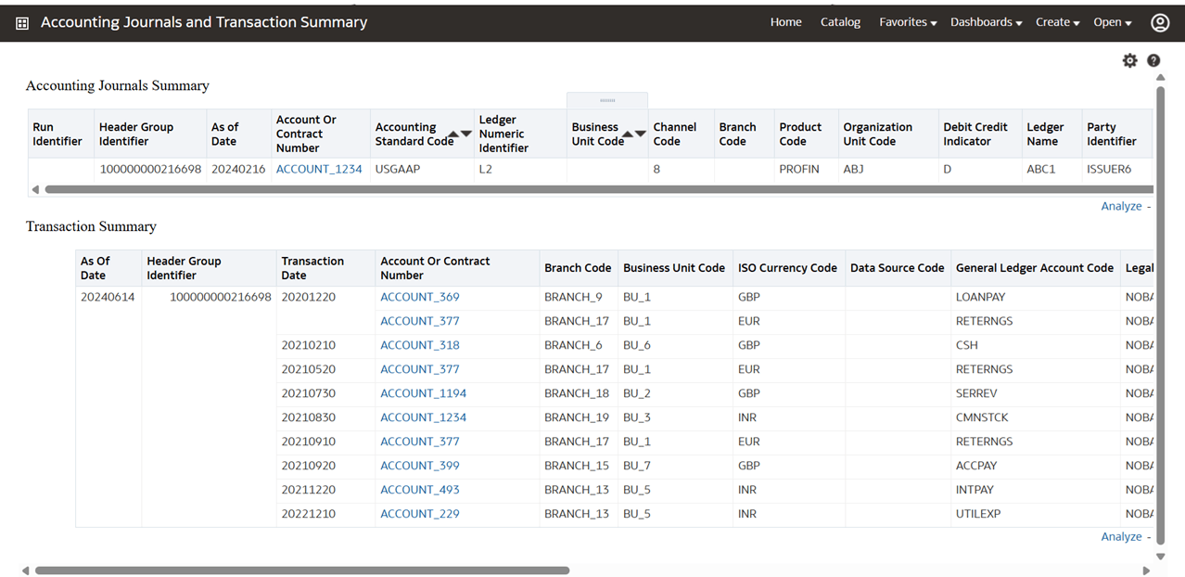Image resolution: width=1185 pixels, height=577 pixels.
Task: Sort Accounting Standard Code descending using its down arrow
Action: 465,133
